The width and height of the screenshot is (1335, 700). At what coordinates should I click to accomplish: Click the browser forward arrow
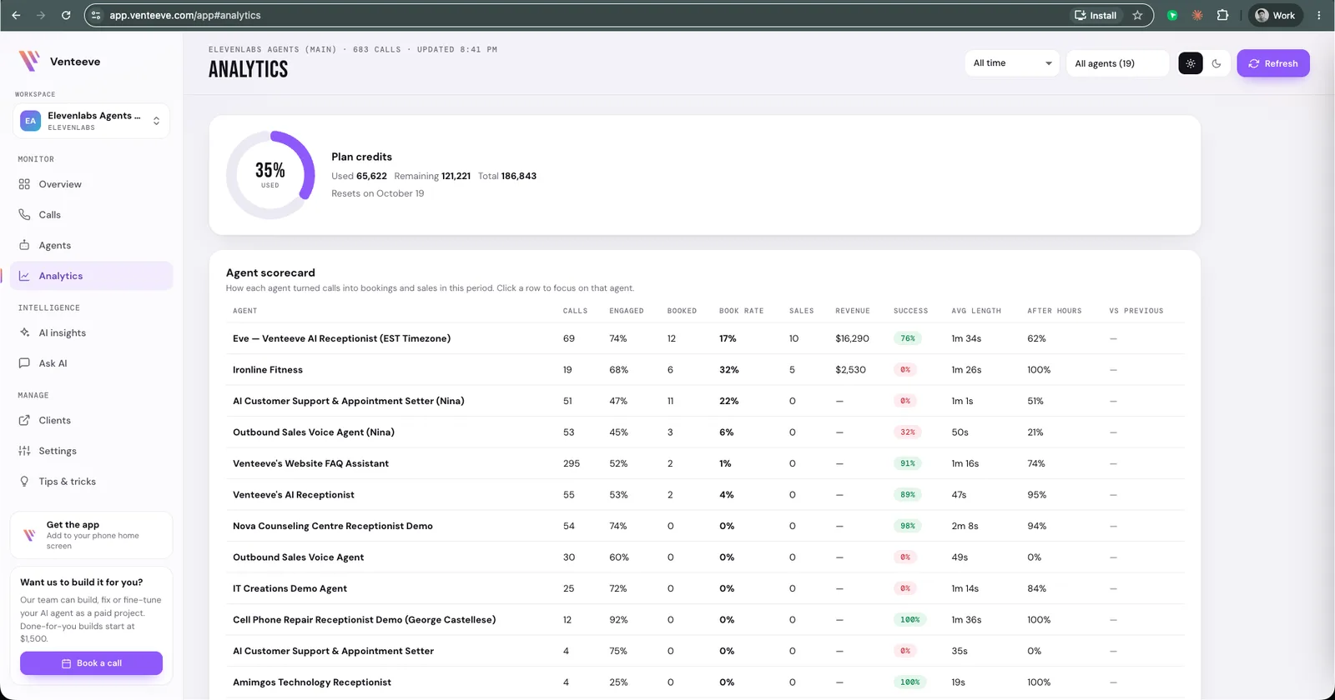[x=41, y=15]
